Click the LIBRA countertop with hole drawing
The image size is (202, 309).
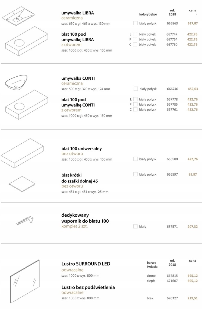tap(26, 41)
